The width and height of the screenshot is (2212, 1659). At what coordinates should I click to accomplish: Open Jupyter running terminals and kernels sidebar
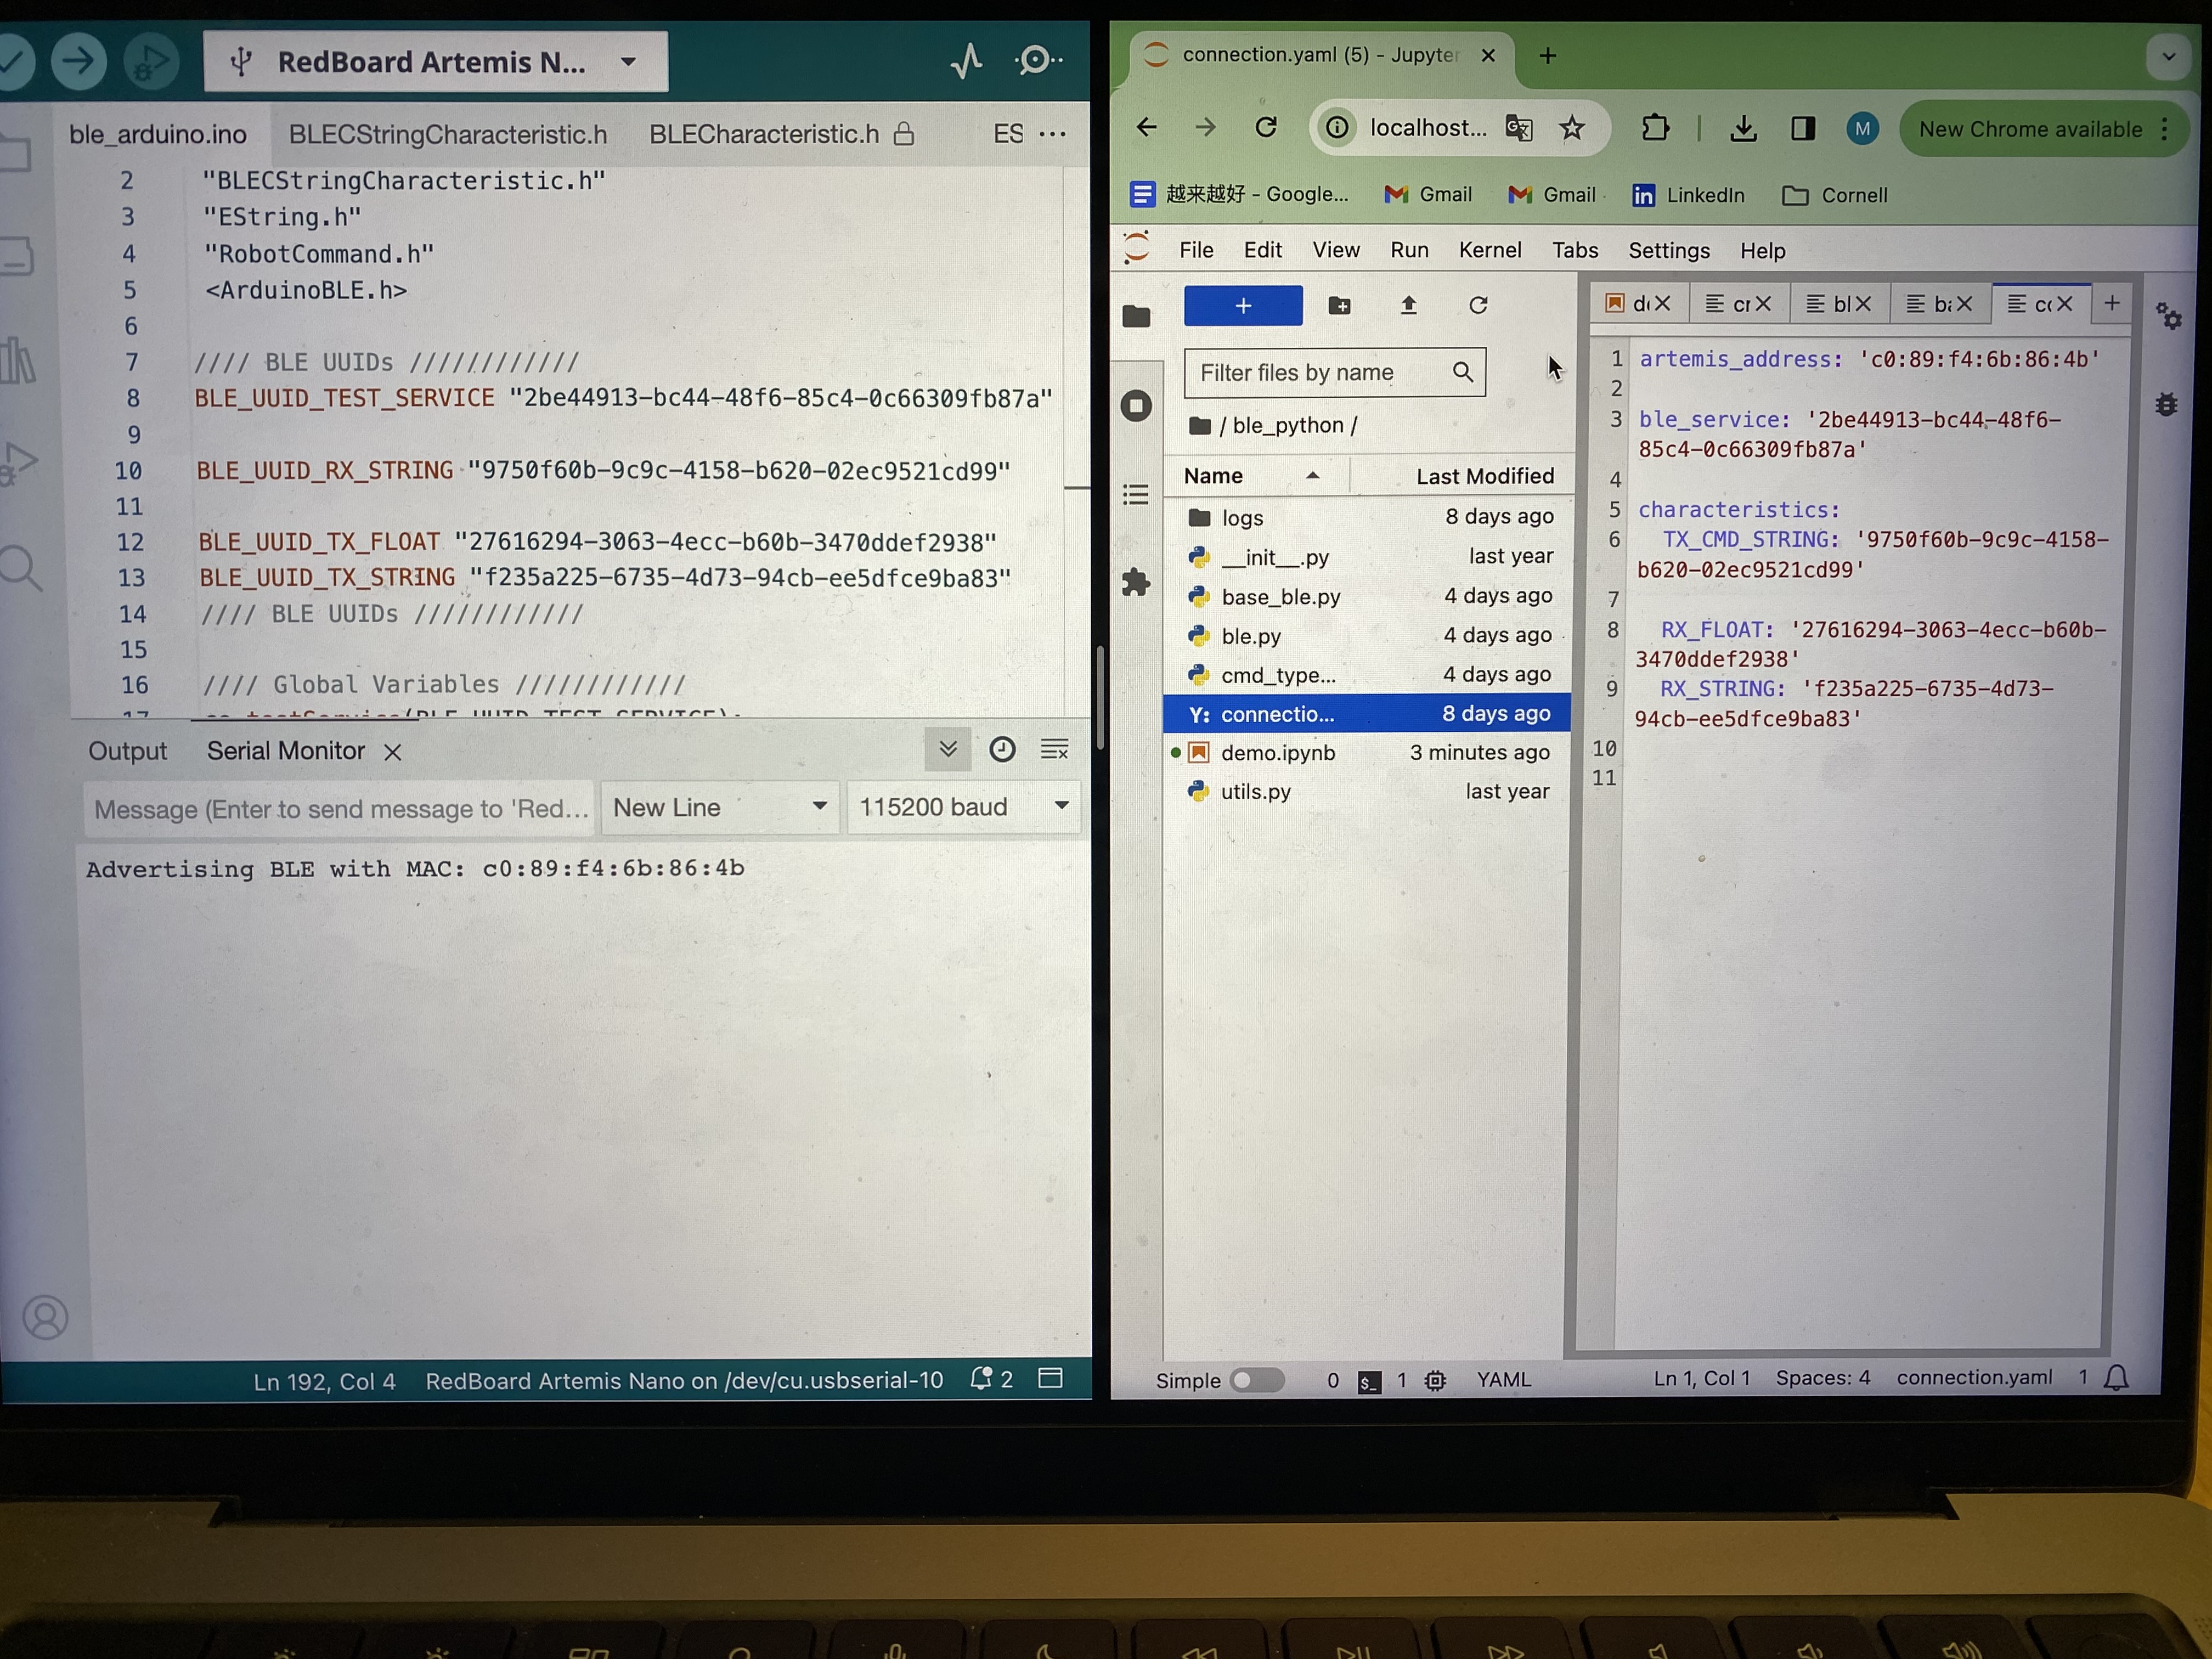[1136, 405]
